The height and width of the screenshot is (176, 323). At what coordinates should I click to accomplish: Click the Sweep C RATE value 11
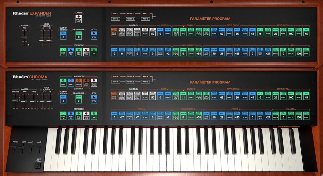click(x=183, y=32)
